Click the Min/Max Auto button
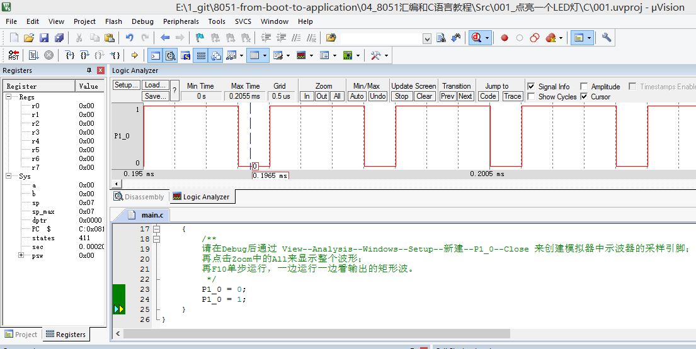Image resolution: width=696 pixels, height=349 pixels. coord(357,96)
